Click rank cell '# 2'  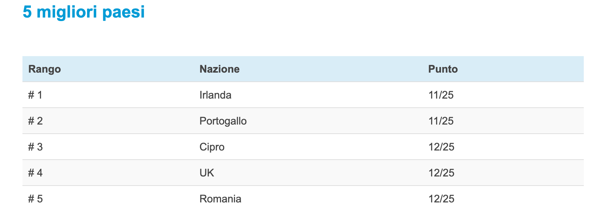click(x=35, y=121)
